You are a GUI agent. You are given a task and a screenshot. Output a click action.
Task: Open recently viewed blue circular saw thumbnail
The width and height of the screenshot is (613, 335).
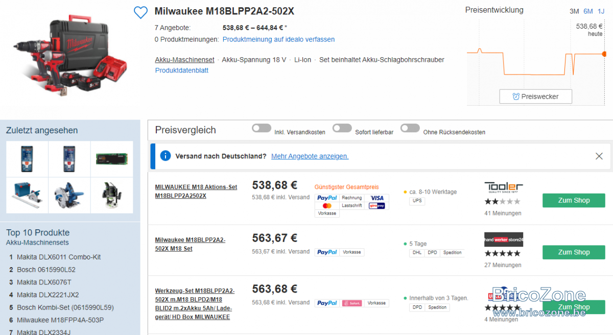click(x=69, y=195)
